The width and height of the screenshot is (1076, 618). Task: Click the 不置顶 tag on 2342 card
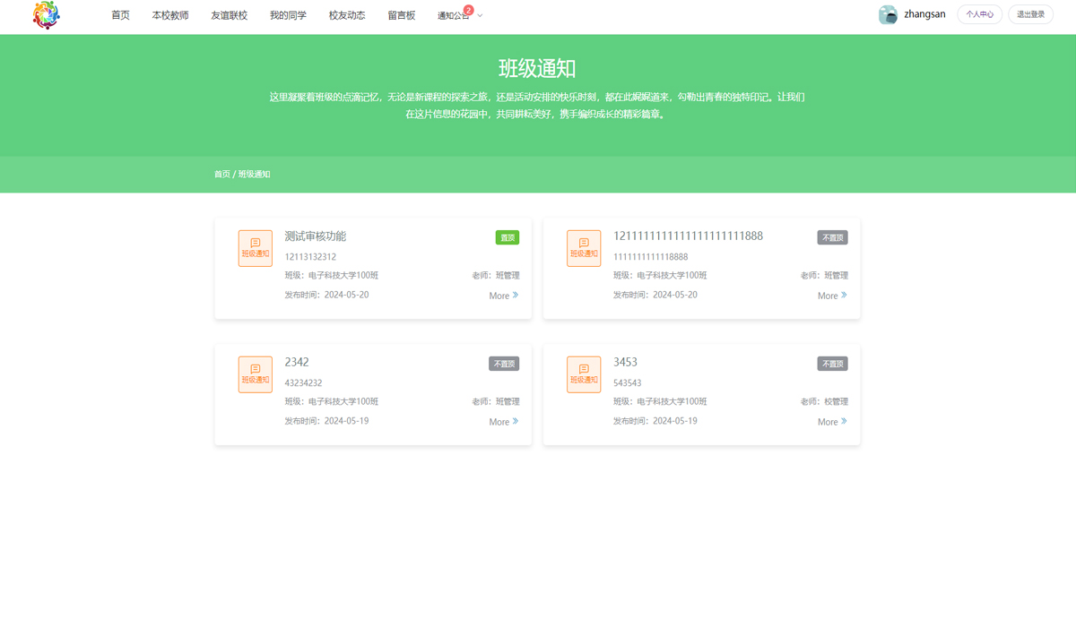pos(504,364)
